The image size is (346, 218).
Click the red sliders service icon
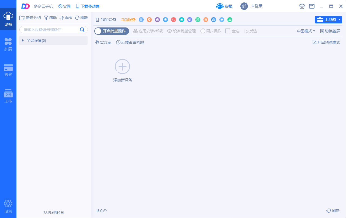174,20
